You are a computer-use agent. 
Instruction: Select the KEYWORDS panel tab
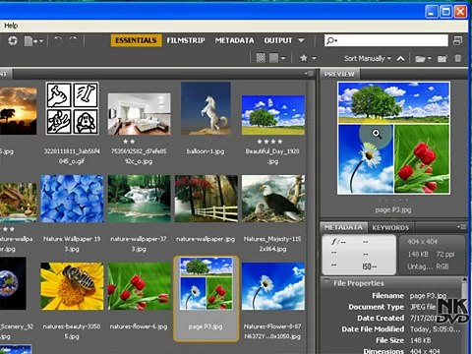pos(390,227)
